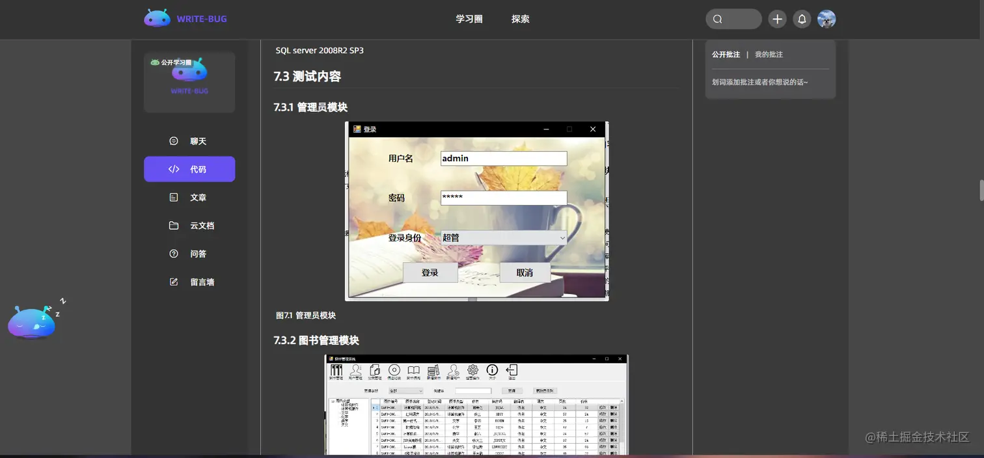Click the page vertical scrollbar thumb
Viewport: 984px width, 458px height.
[981, 191]
